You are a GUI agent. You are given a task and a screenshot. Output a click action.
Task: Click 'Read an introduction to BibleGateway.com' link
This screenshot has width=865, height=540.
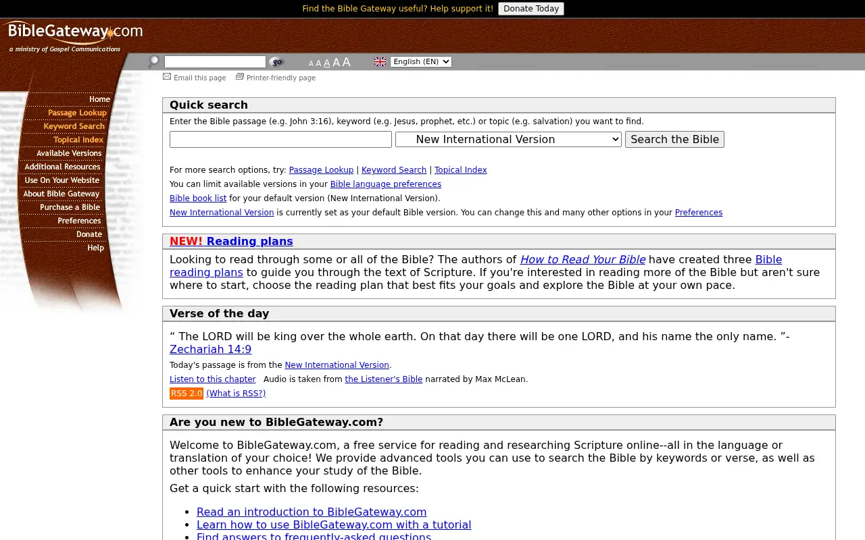312,512
